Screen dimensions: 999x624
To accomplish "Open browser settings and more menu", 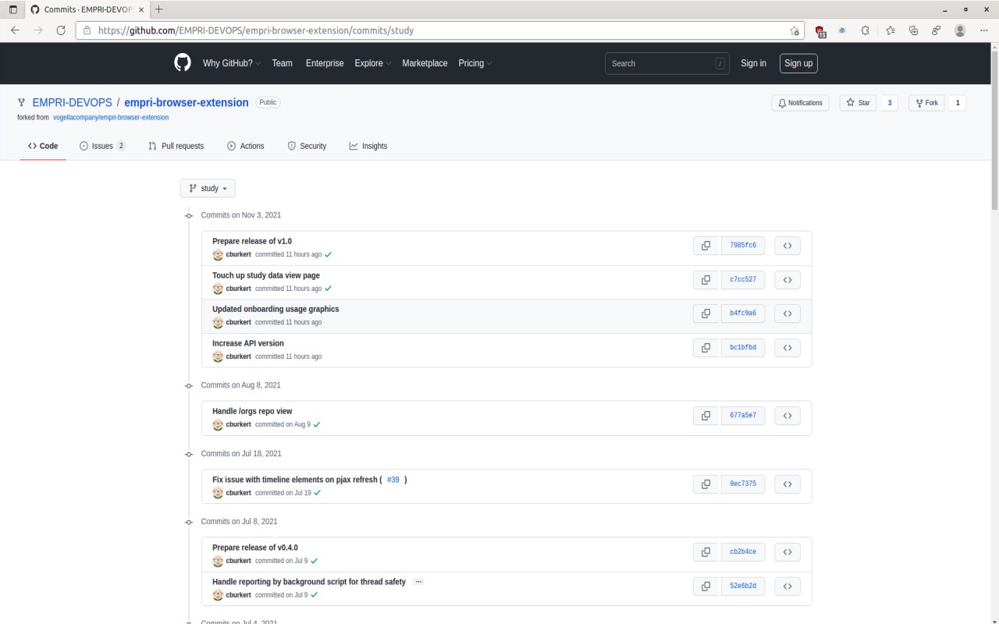I will pyautogui.click(x=983, y=30).
